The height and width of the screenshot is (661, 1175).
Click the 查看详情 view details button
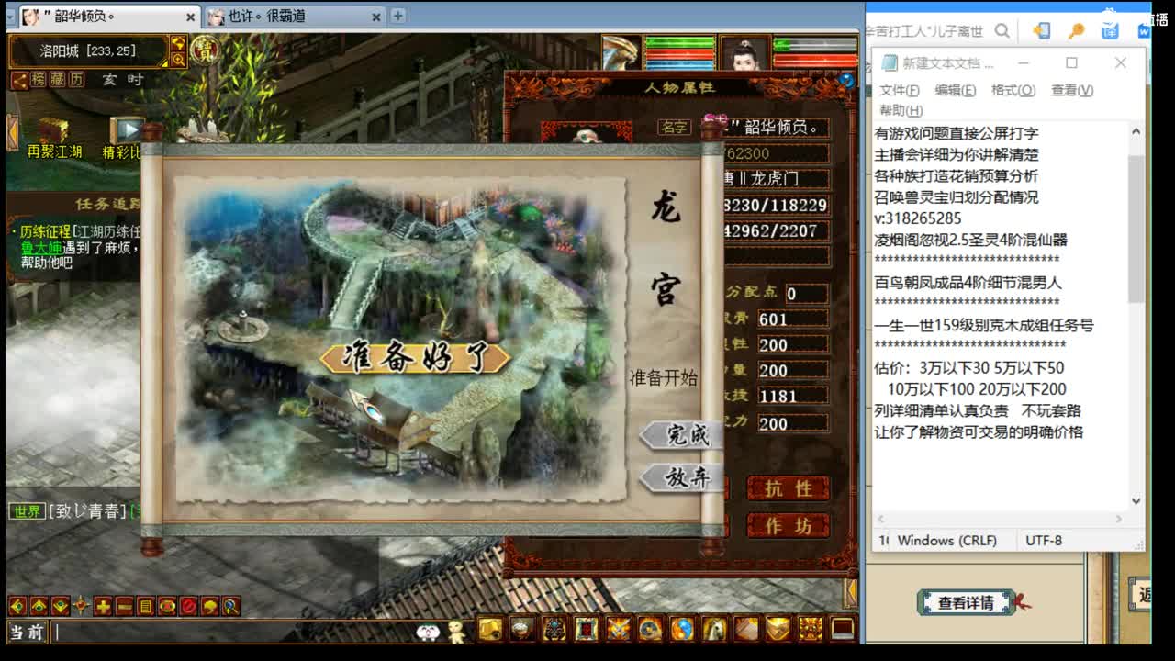coord(966,603)
